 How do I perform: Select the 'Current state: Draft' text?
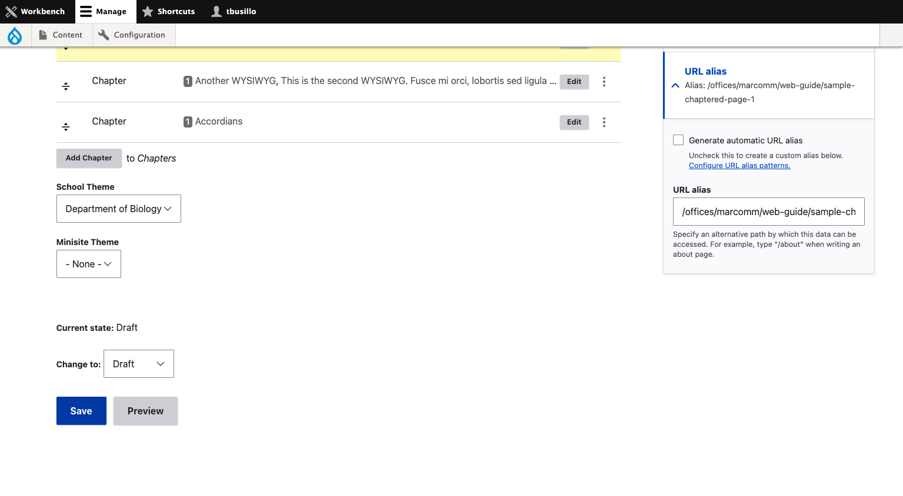97,328
